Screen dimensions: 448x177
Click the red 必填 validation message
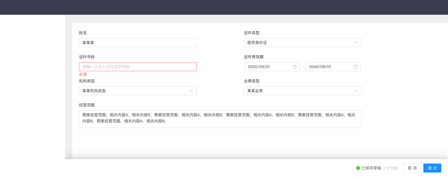83,74
